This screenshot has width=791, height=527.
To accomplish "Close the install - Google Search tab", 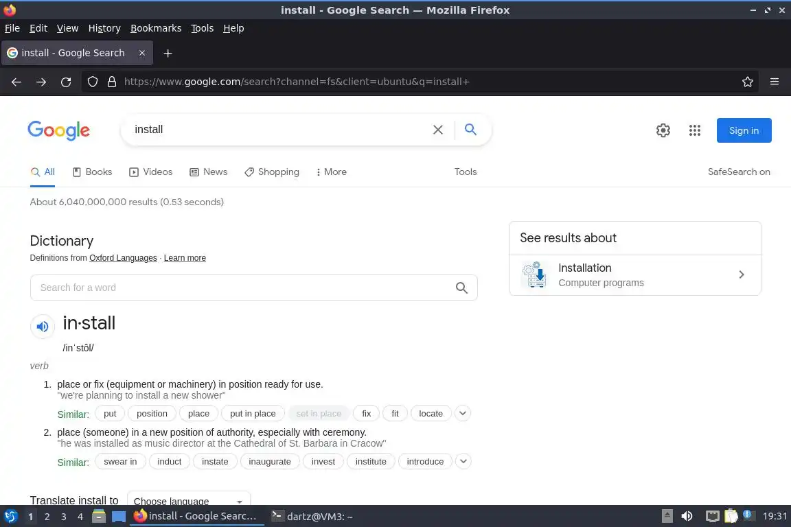I will [x=142, y=53].
